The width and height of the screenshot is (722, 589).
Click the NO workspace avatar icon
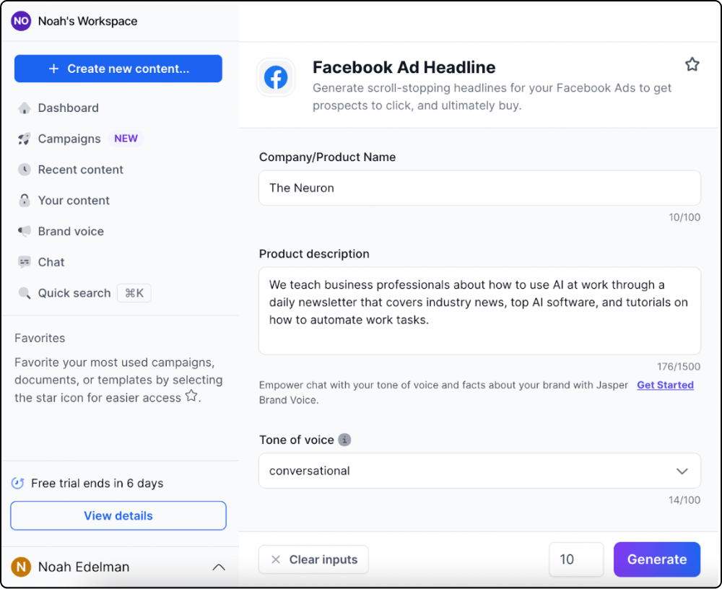[21, 21]
